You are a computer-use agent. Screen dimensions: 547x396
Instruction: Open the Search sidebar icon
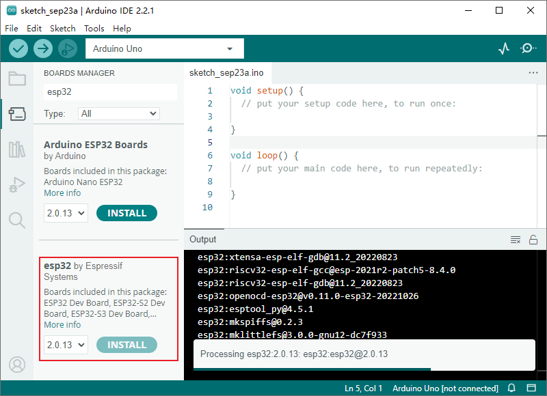coord(17,219)
